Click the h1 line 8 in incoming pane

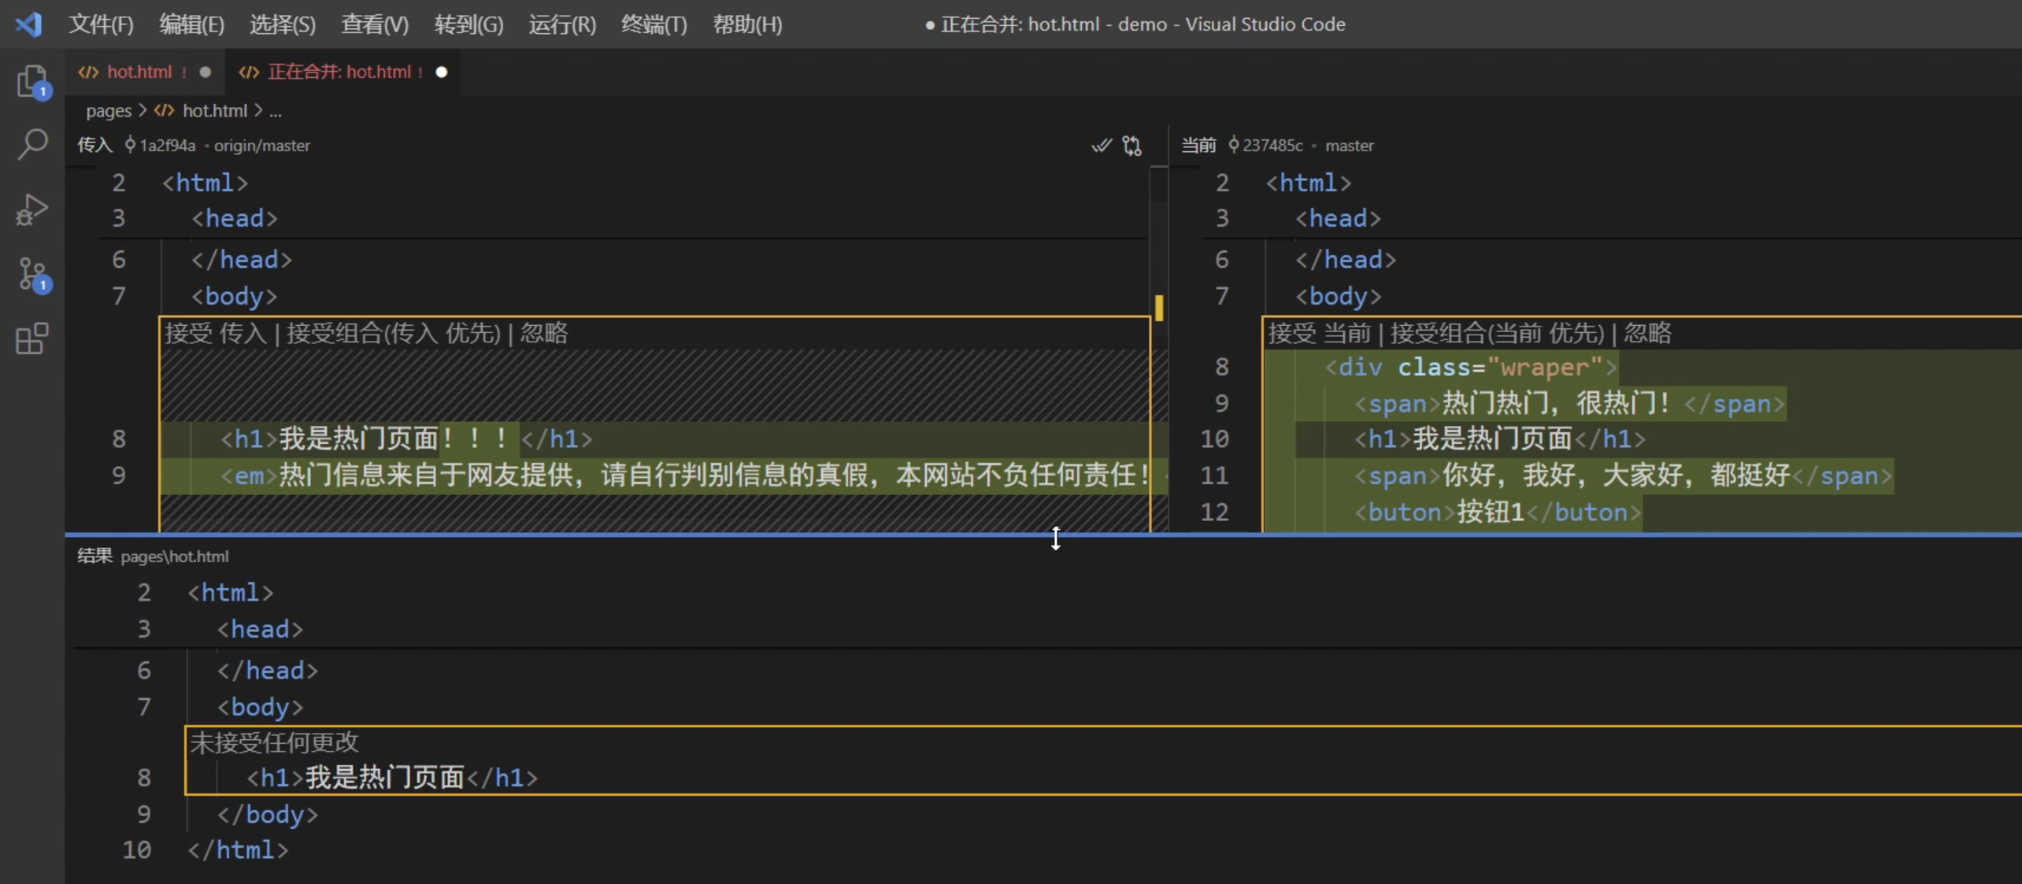[406, 438]
